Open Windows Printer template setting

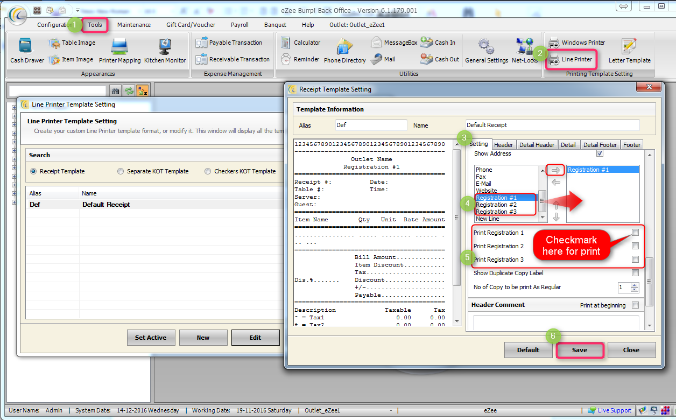pyautogui.click(x=576, y=43)
